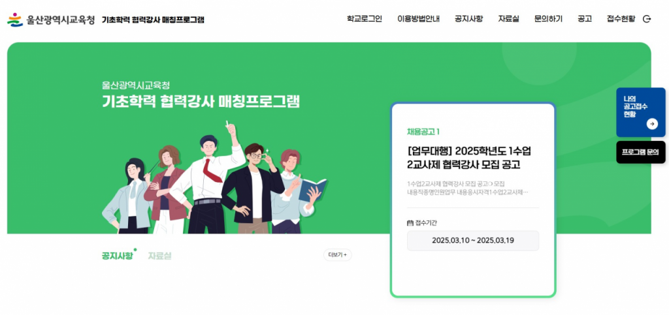Switch to the 공지사항 tab below banner
Viewport: 669px width, 315px height.
(x=117, y=256)
